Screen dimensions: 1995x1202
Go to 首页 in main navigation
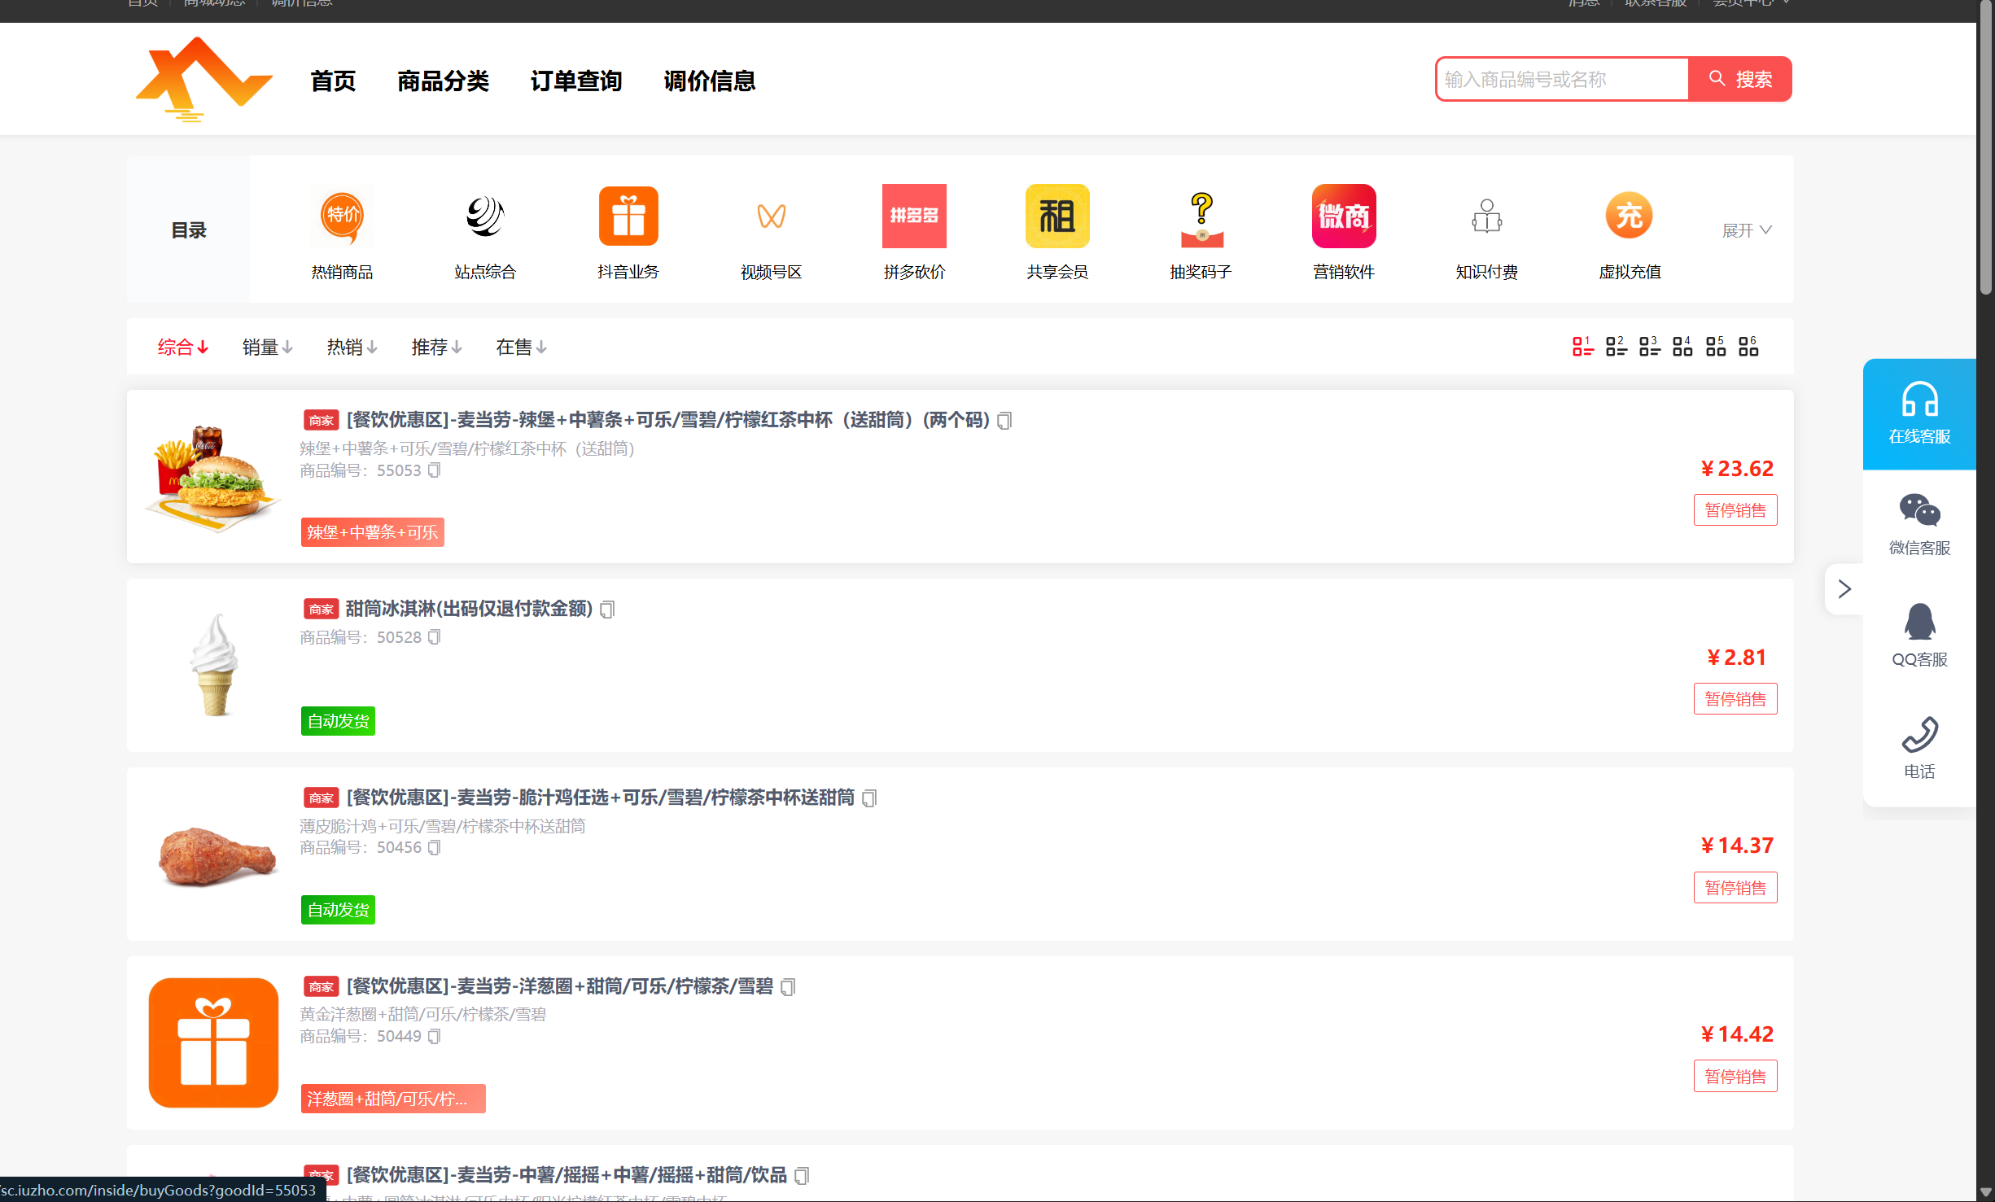pyautogui.click(x=333, y=81)
